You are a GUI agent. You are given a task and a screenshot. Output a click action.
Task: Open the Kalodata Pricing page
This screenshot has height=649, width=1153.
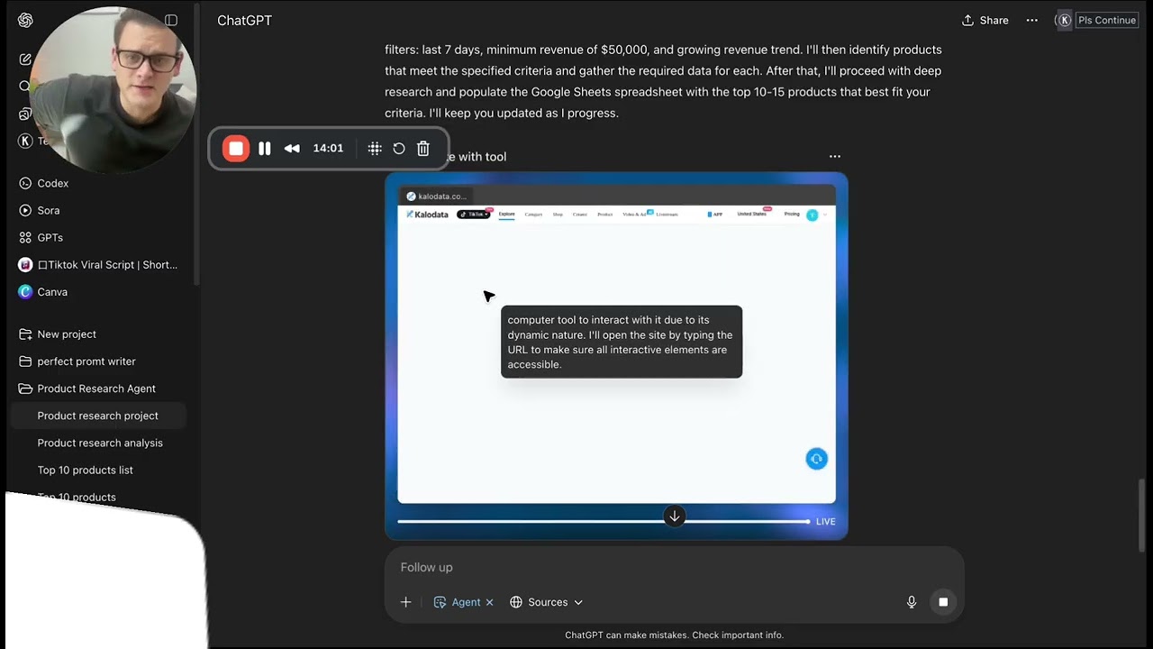[x=792, y=215]
